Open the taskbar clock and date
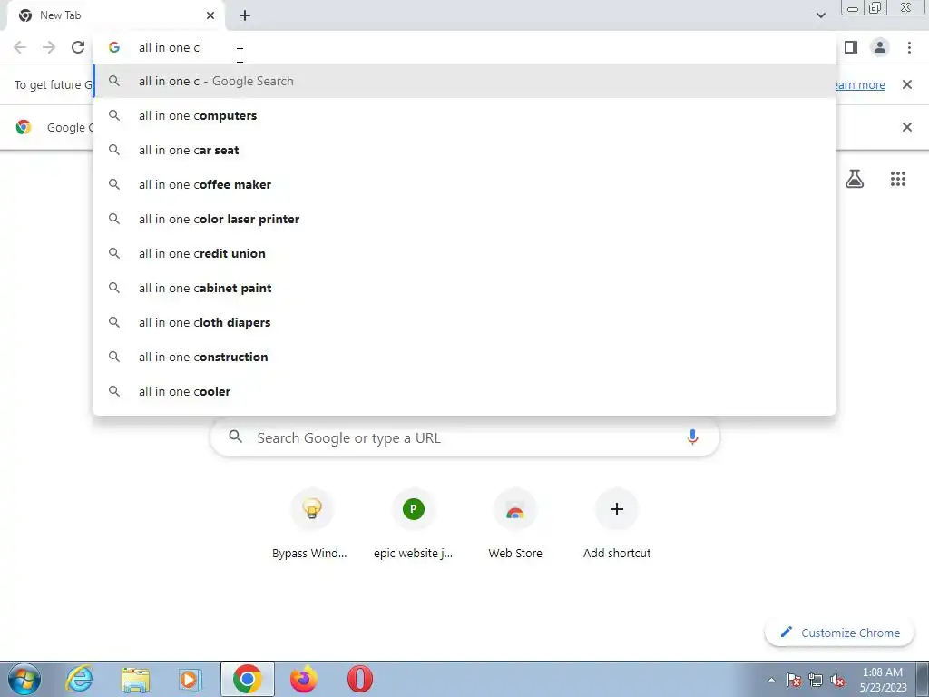Screen dimensions: 929x697 tap(883, 680)
